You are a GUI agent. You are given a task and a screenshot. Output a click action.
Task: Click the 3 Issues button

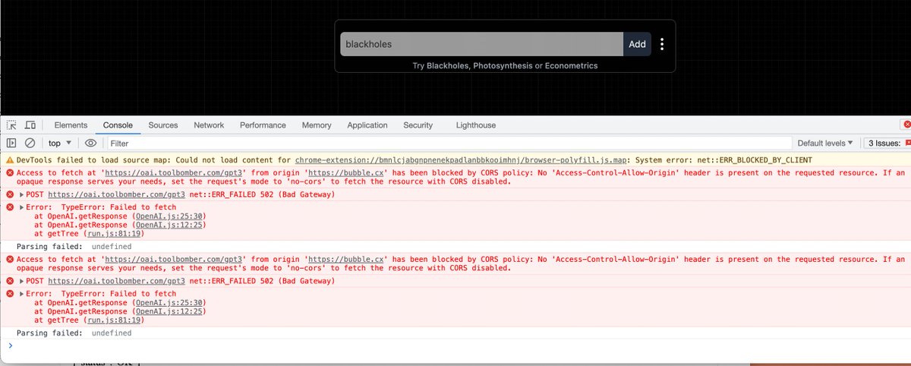point(886,143)
